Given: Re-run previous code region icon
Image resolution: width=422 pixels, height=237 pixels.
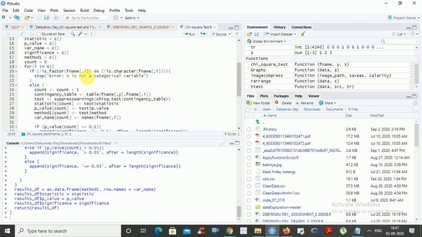Looking at the screenshot, I should pyautogui.click(x=202, y=34).
